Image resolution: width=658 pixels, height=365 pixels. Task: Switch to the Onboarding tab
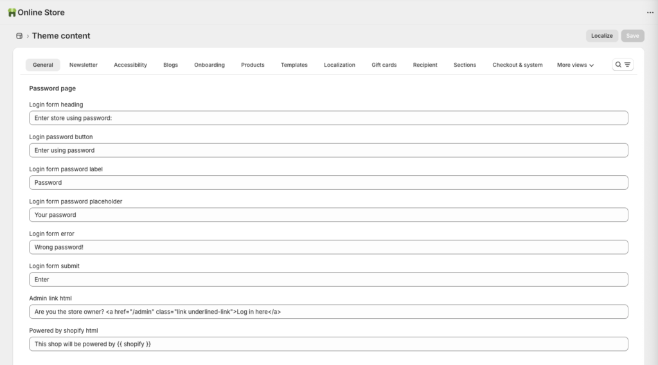pos(209,65)
